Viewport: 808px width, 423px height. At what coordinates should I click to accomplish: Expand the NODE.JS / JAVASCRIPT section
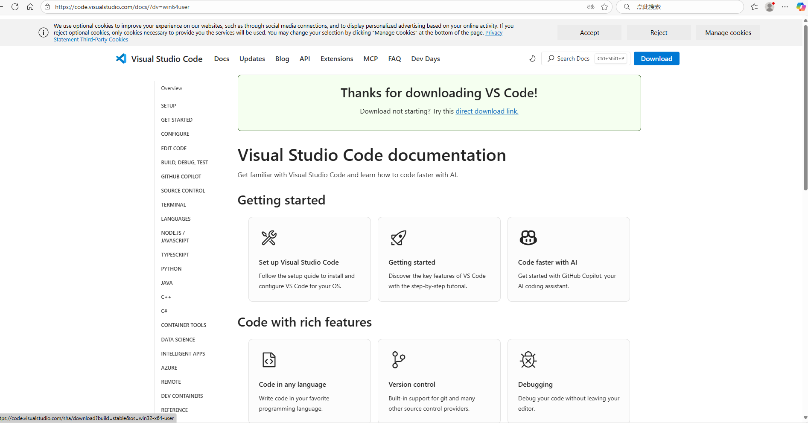[175, 237]
